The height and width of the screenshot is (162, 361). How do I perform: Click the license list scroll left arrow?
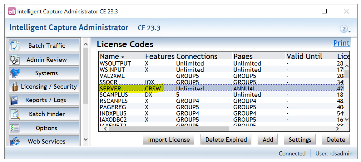point(106,129)
